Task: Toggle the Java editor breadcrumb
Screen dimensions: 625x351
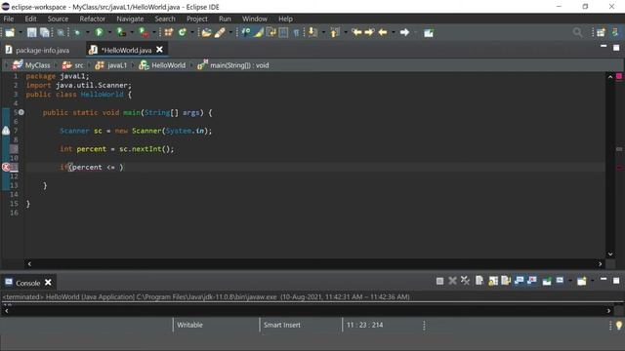Action: pos(245,32)
